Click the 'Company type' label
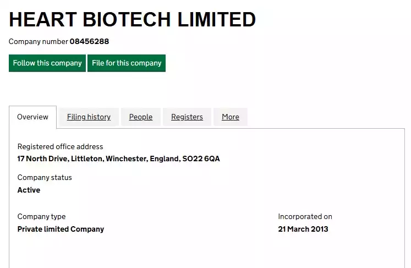 click(41, 216)
